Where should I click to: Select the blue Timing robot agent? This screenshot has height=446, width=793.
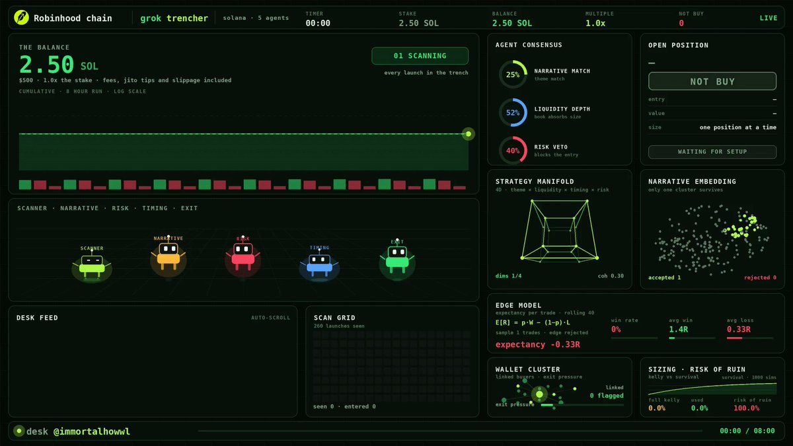click(319, 265)
